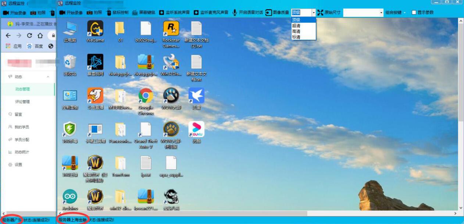Image resolution: width=464 pixels, height=224 pixels.
Task: Select 超清 in quality list
Action: point(296,26)
